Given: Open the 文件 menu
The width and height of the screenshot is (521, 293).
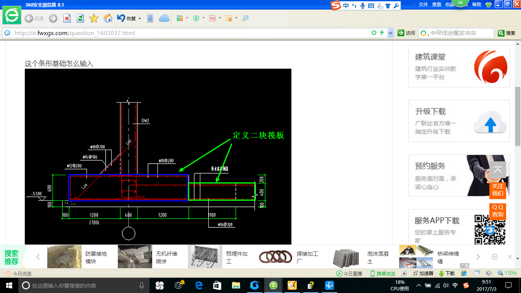Looking at the screenshot, I should pos(423,5).
